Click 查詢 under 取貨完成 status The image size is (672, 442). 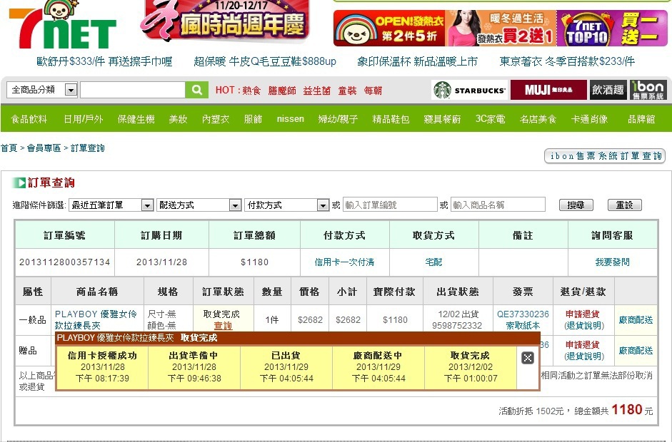point(223,326)
